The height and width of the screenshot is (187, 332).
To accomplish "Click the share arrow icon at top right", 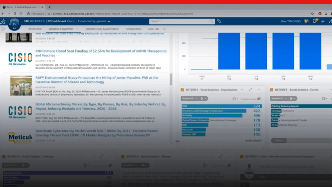I will [330, 21].
